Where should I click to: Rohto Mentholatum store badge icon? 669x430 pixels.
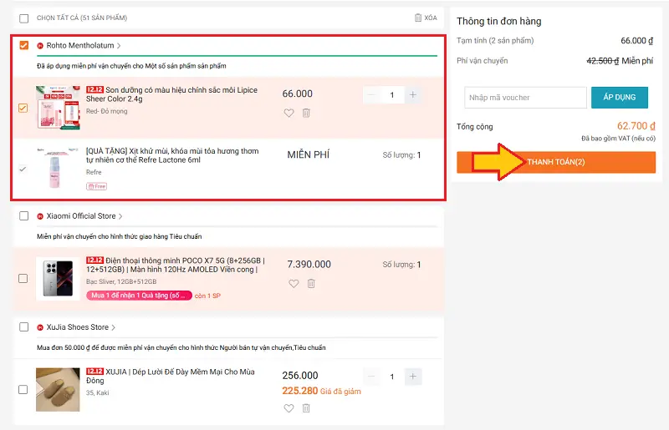[40, 46]
